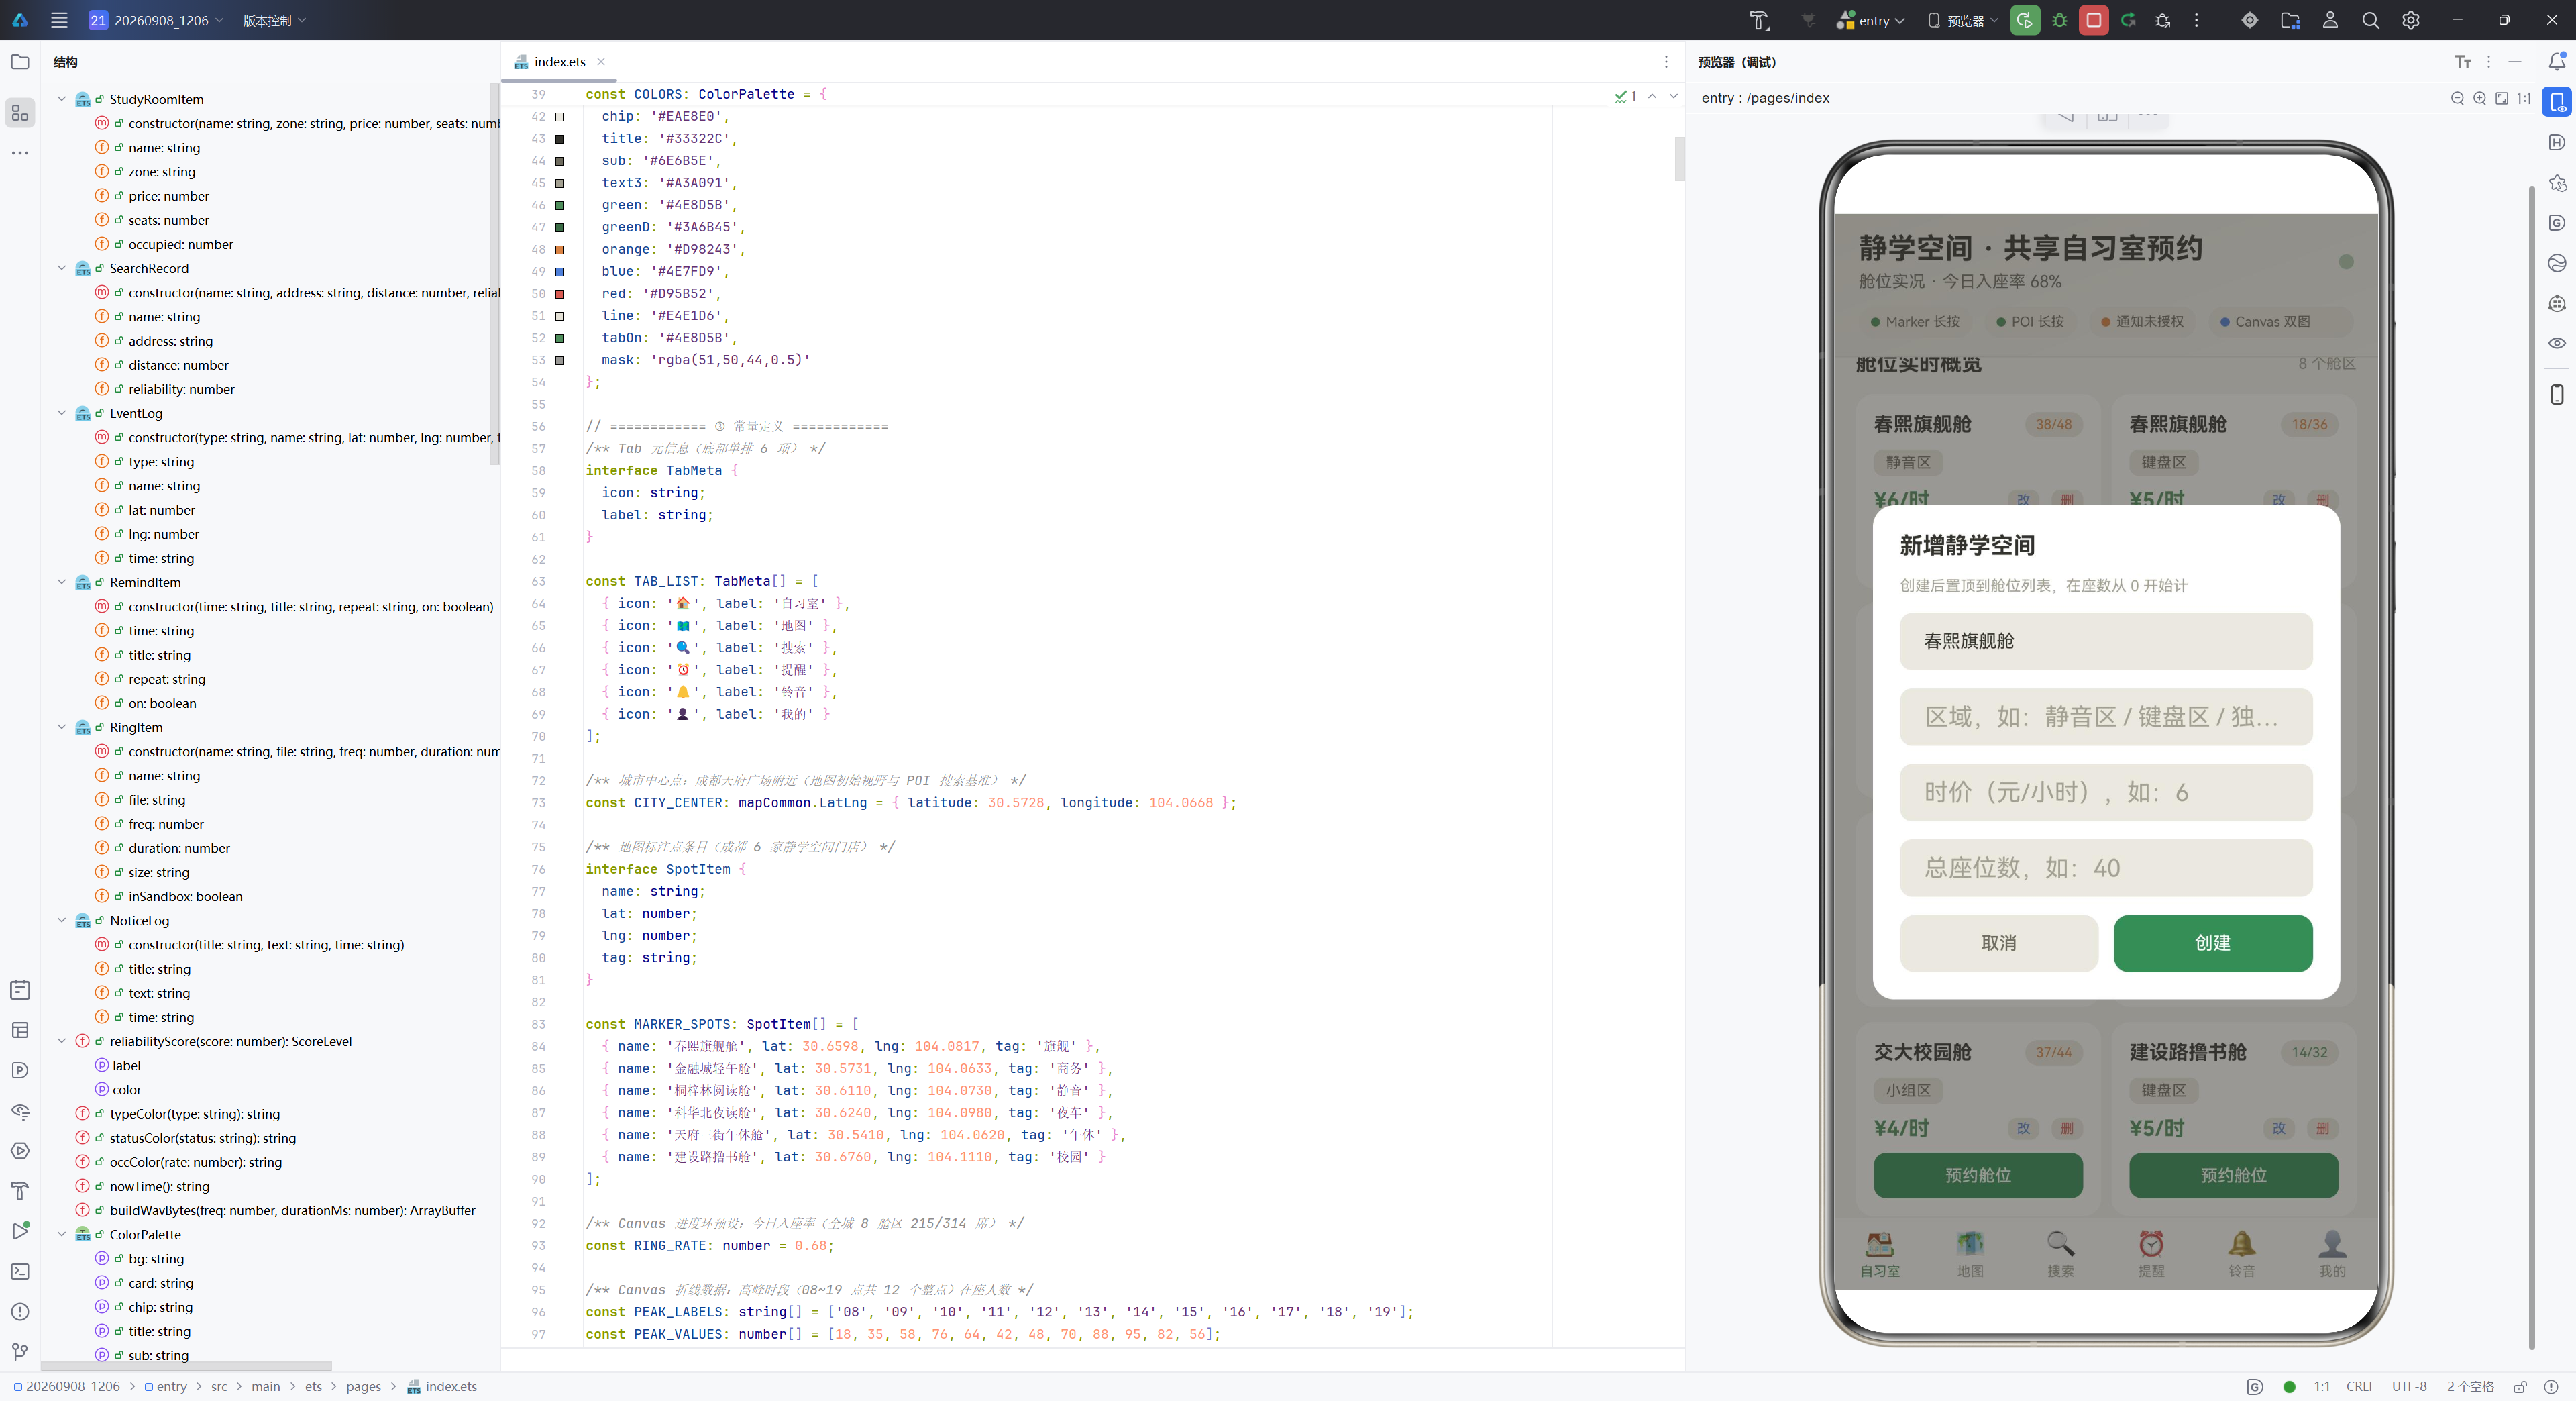Screen dimensions: 2576x1401
Task: Collapse the EventLog class node
Action: pyautogui.click(x=62, y=413)
